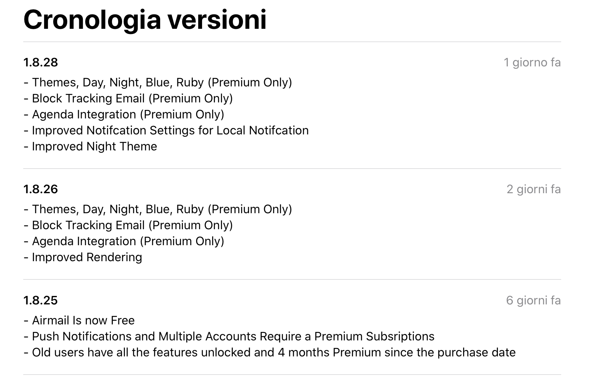Click Agenda Integration under 1.8.26

coord(124,241)
